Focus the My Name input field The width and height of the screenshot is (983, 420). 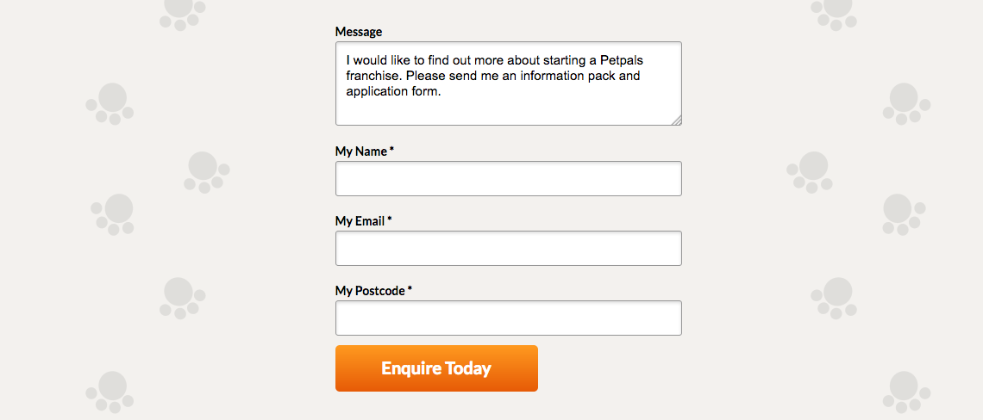tap(508, 179)
